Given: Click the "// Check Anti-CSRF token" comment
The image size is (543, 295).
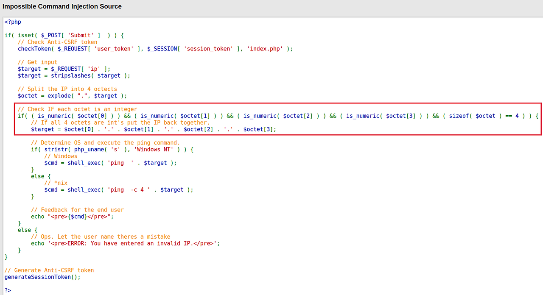Looking at the screenshot, I should coord(58,42).
